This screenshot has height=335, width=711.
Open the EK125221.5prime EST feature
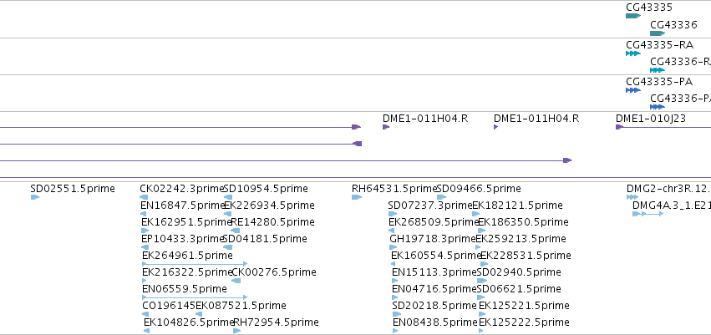(484, 314)
